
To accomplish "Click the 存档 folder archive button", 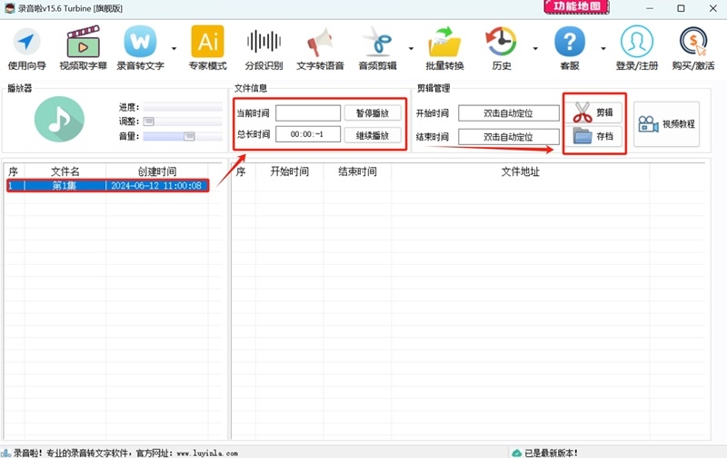I will point(593,136).
